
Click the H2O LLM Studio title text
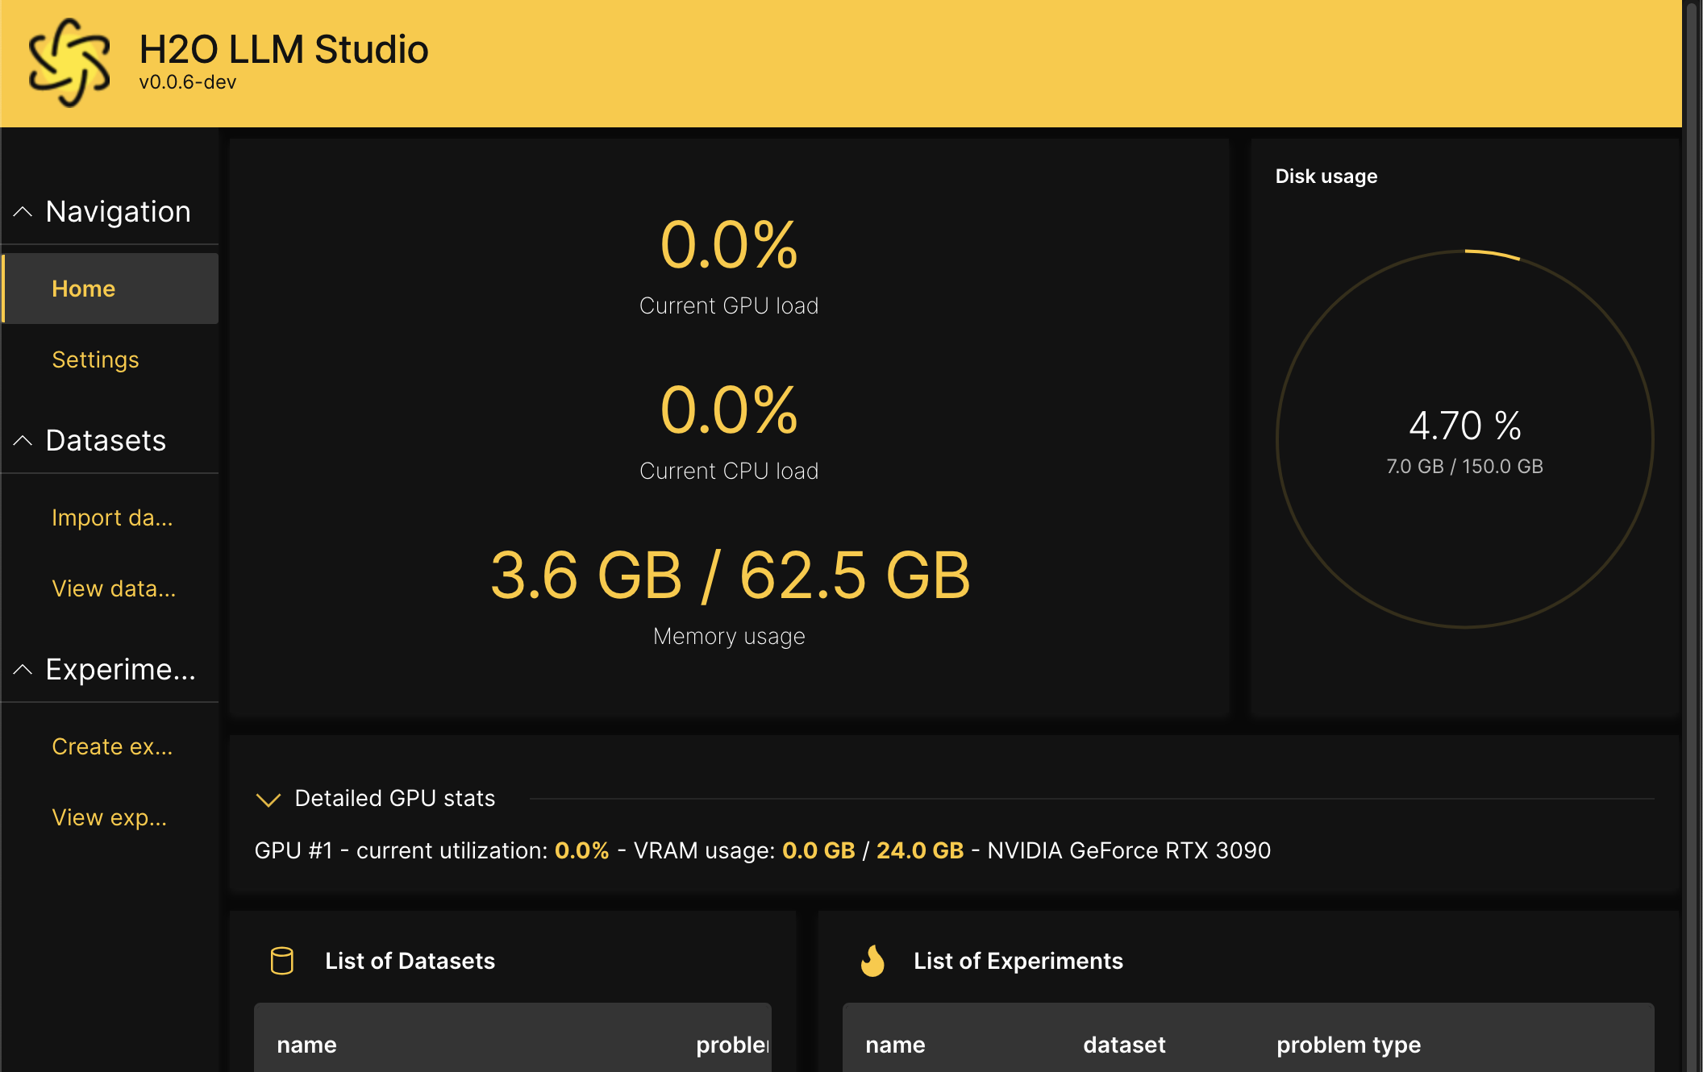coord(283,50)
